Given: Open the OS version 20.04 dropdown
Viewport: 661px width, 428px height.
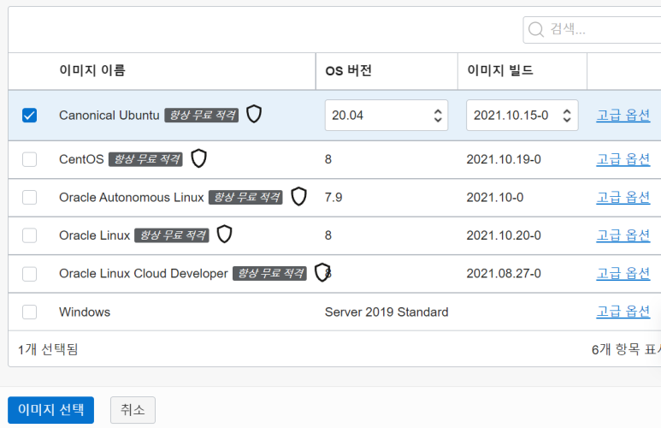Looking at the screenshot, I should coord(387,116).
